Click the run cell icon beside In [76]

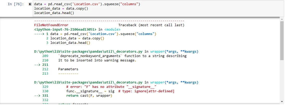[30, 4]
